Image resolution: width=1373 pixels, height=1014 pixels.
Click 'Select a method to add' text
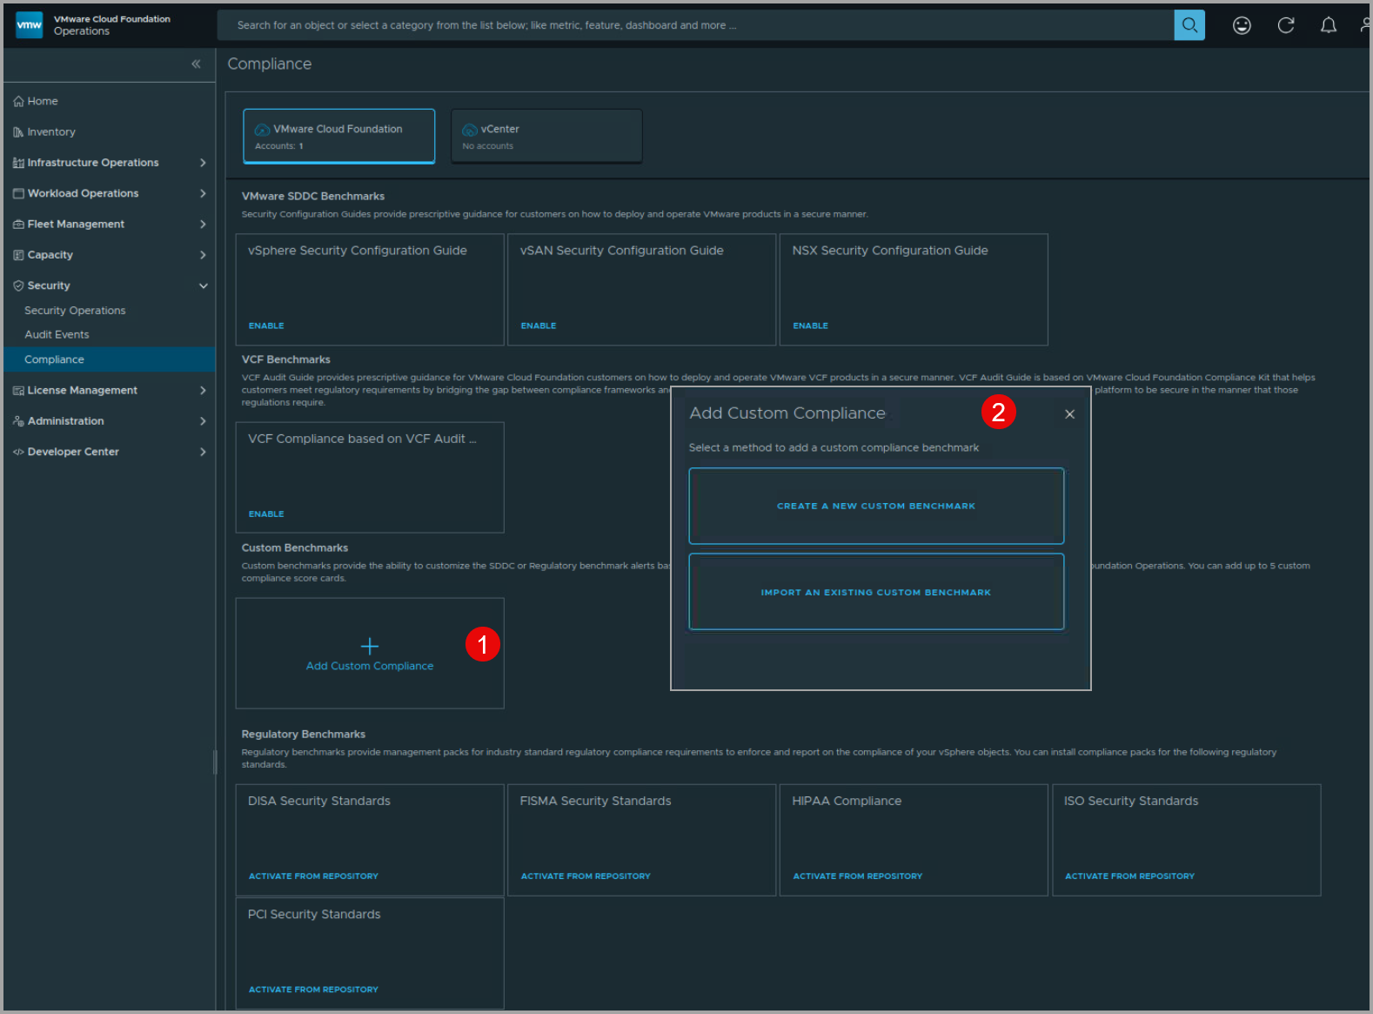834,448
